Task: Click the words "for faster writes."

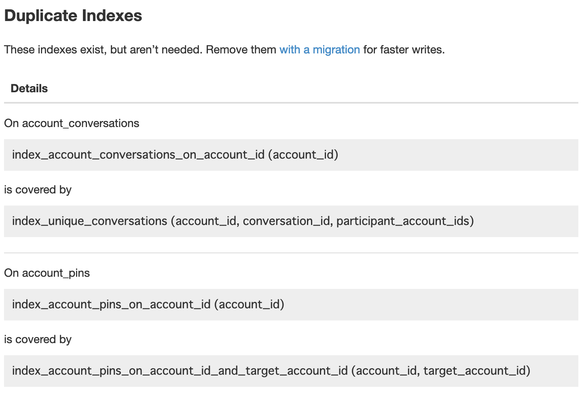Action: pyautogui.click(x=404, y=50)
